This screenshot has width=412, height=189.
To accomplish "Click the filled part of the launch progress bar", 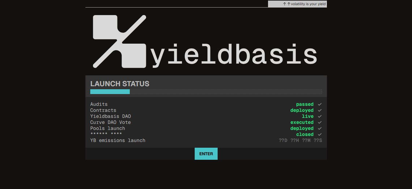I will [x=110, y=92].
